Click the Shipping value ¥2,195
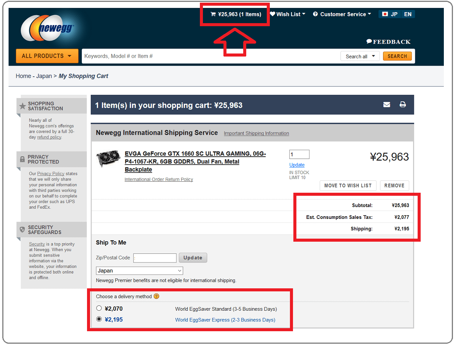Image resolution: width=456 pixels, height=346 pixels. [x=402, y=229]
